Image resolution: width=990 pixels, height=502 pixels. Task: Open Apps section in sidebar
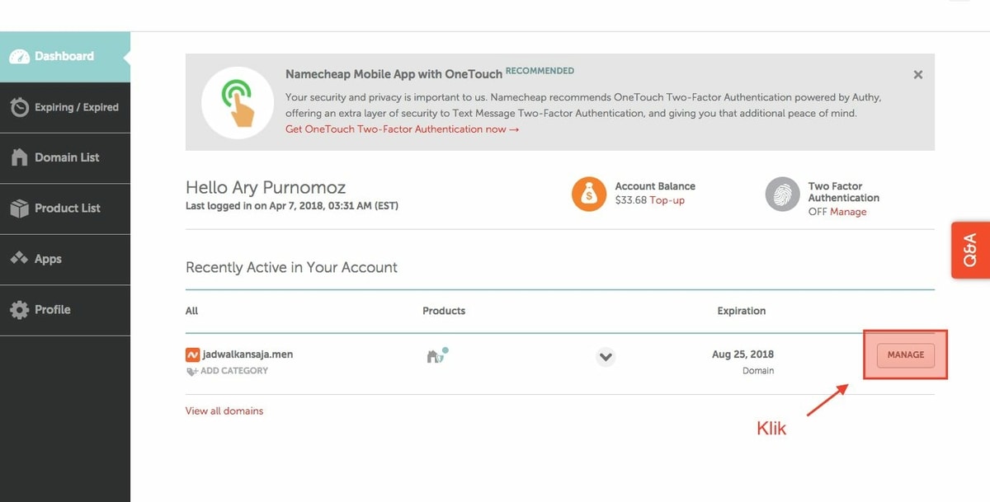tap(65, 259)
